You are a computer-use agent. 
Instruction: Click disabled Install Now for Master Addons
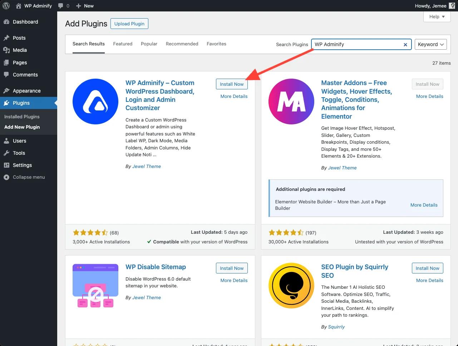coord(428,84)
